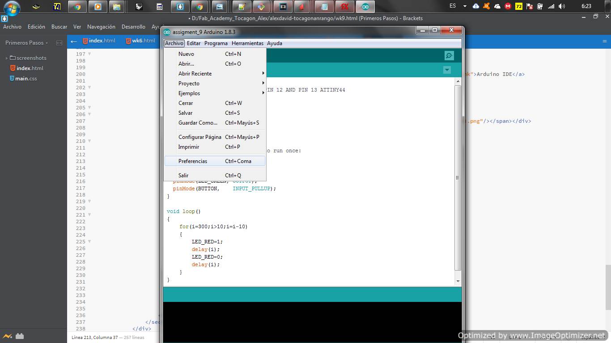Screen dimensions: 611x343
Task: Open index.html in the file tree
Action: [x=26, y=68]
